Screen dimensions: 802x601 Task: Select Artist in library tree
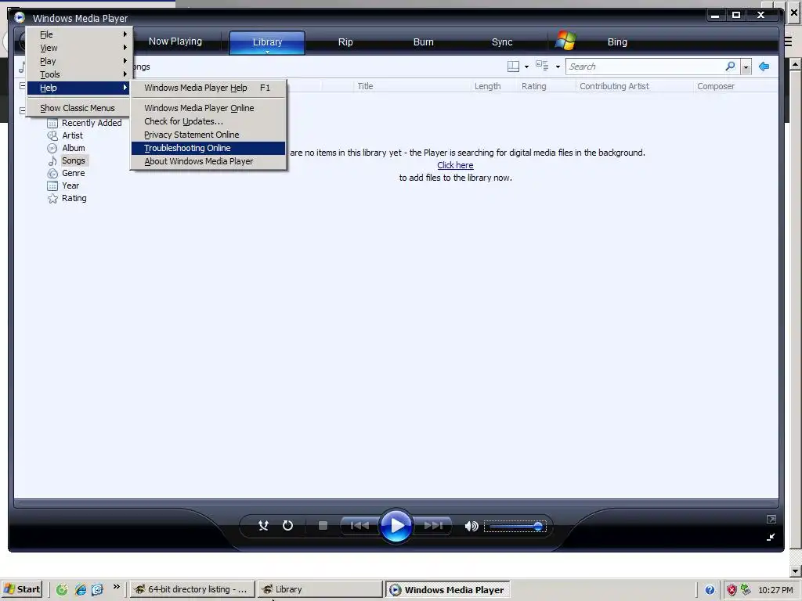[72, 135]
